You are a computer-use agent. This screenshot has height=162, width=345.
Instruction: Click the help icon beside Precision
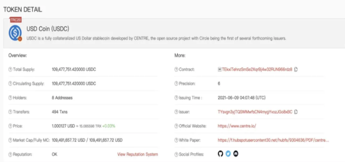[x=176, y=84]
